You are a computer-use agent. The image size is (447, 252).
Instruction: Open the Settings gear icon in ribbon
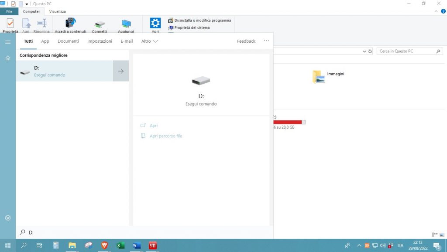(155, 24)
